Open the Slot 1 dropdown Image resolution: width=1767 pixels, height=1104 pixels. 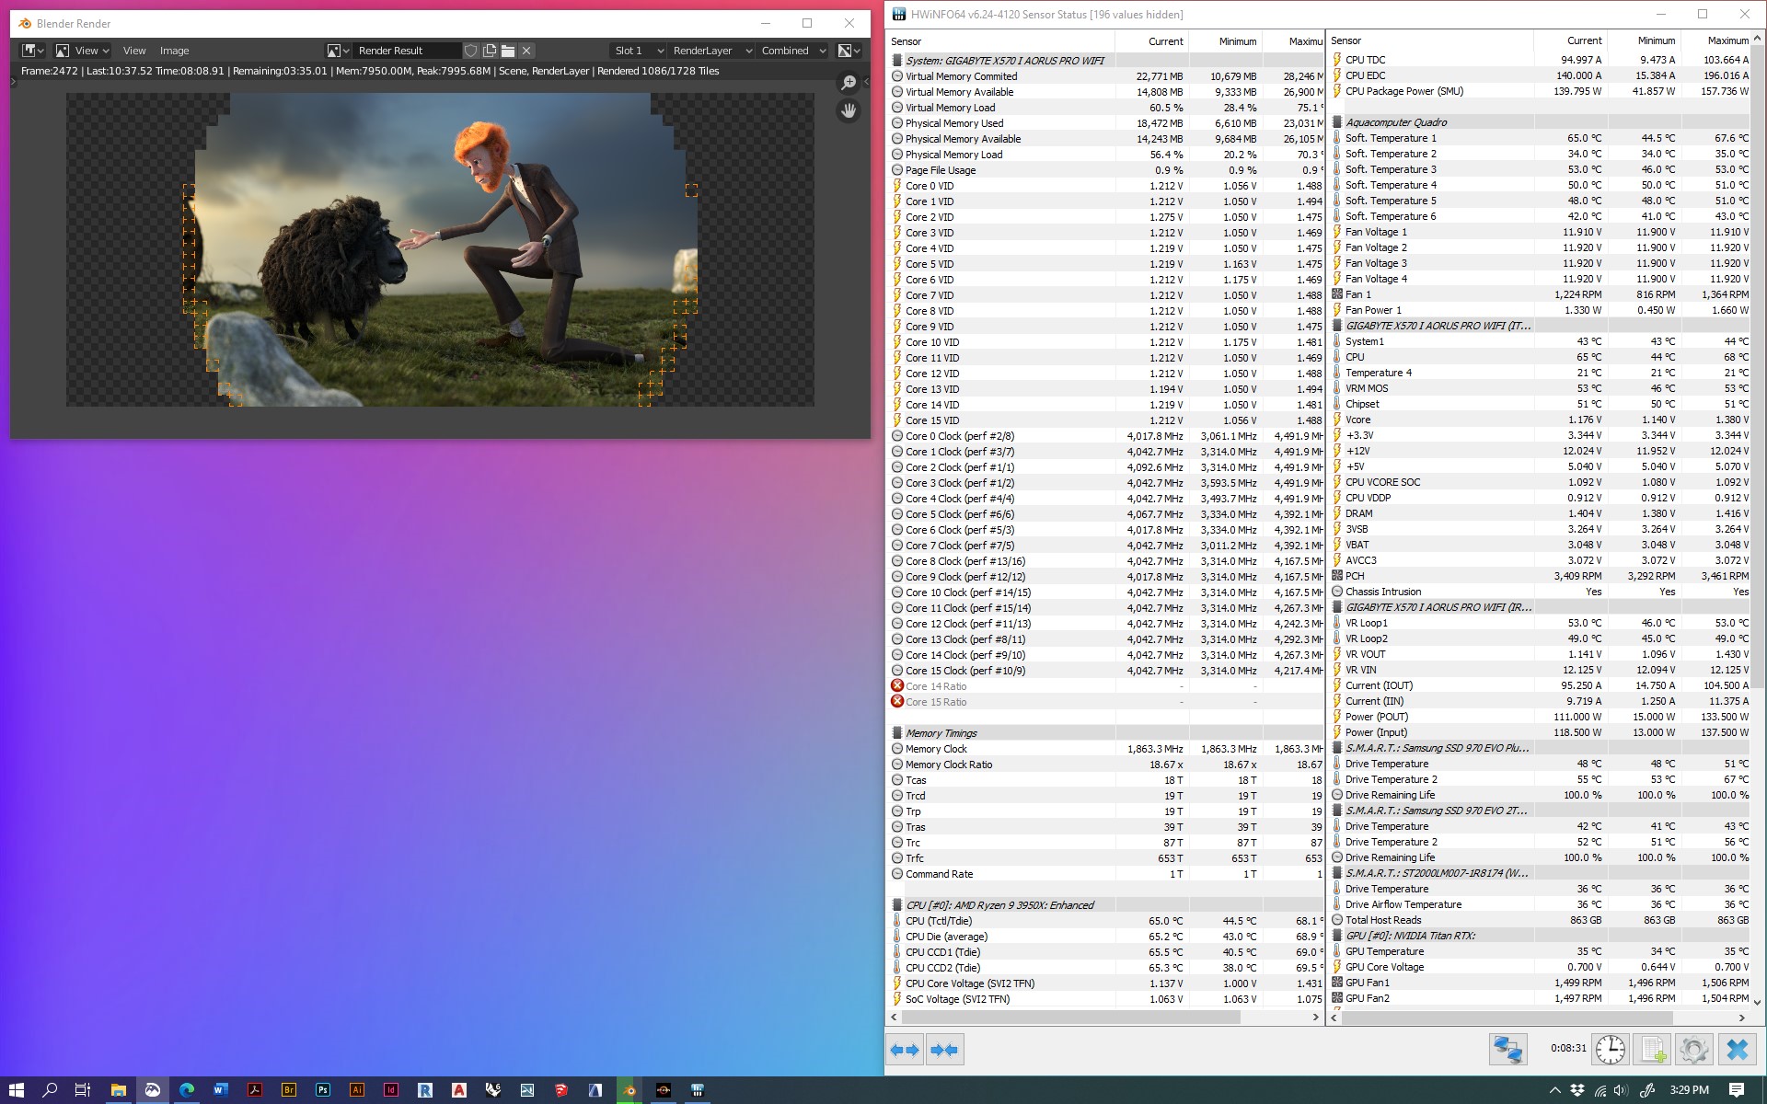pyautogui.click(x=638, y=51)
